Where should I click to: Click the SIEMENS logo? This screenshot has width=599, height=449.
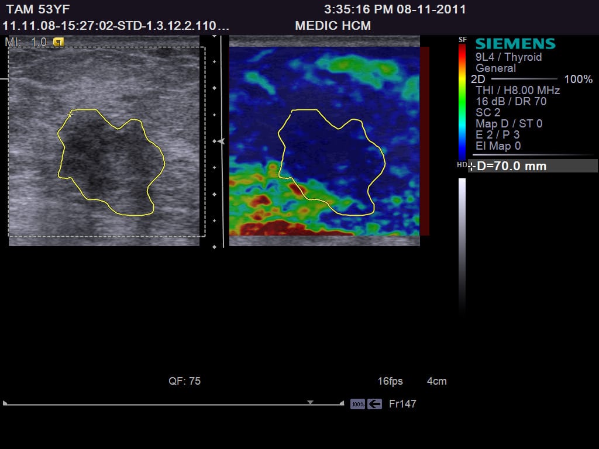515,43
